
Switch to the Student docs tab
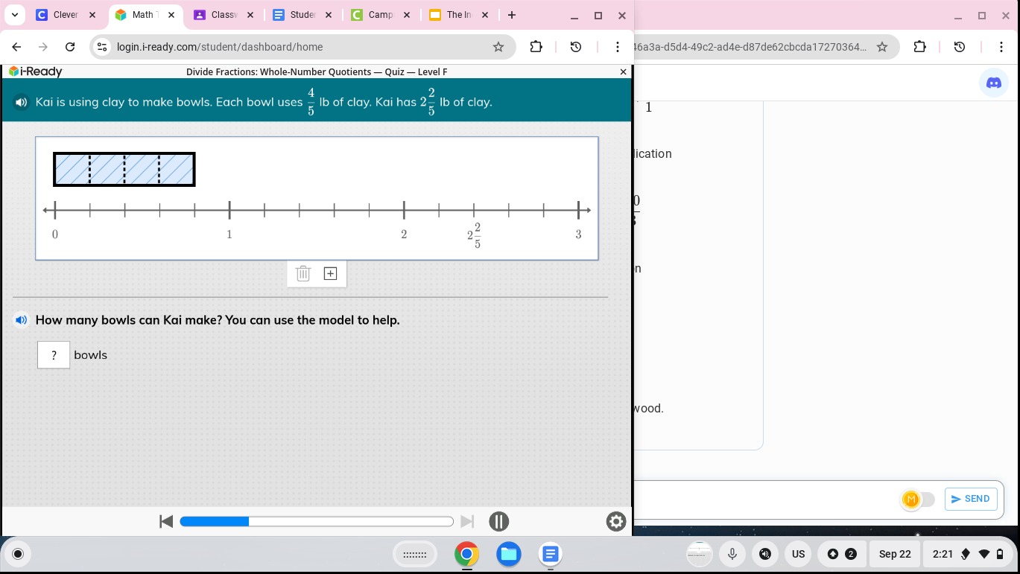301,15
